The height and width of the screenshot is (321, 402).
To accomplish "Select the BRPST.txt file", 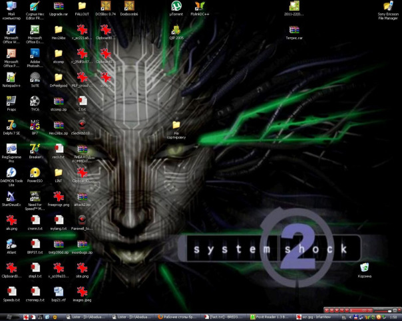I will [35, 247].
